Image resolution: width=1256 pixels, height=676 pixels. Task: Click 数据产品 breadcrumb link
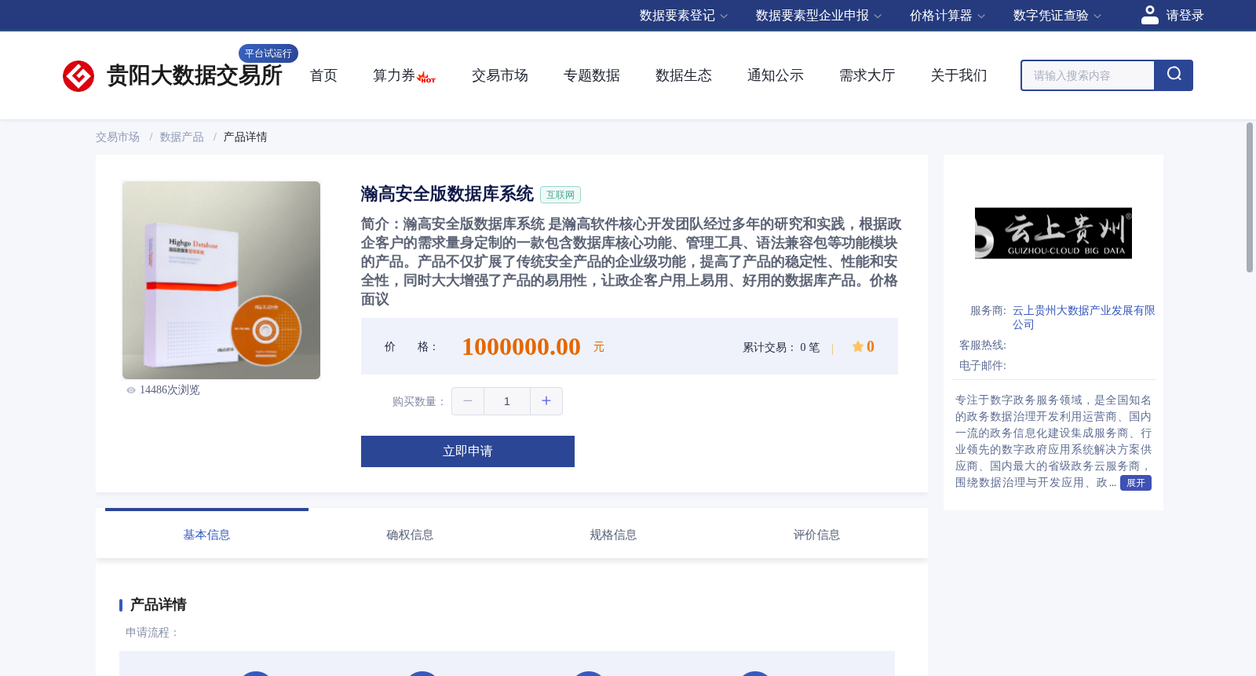pyautogui.click(x=182, y=137)
